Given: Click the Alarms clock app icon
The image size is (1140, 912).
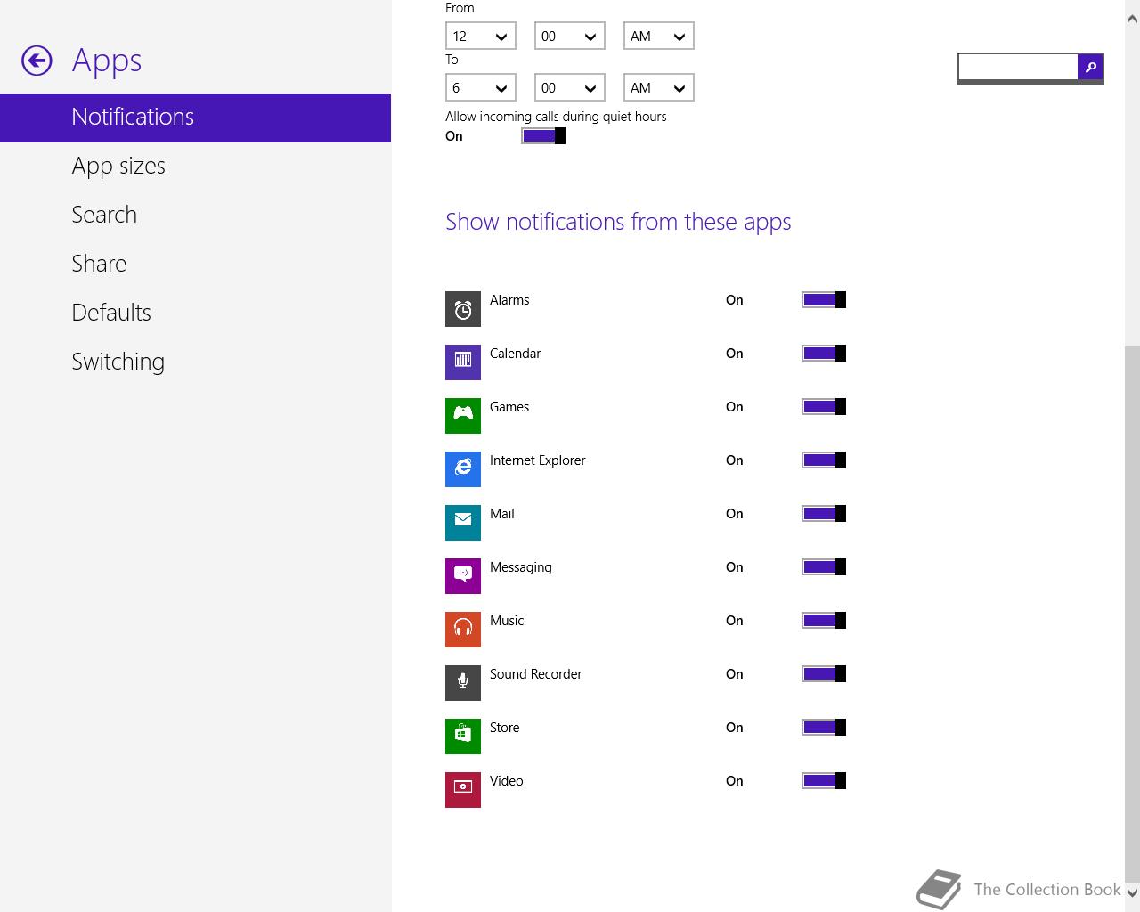Looking at the screenshot, I should click(x=463, y=309).
